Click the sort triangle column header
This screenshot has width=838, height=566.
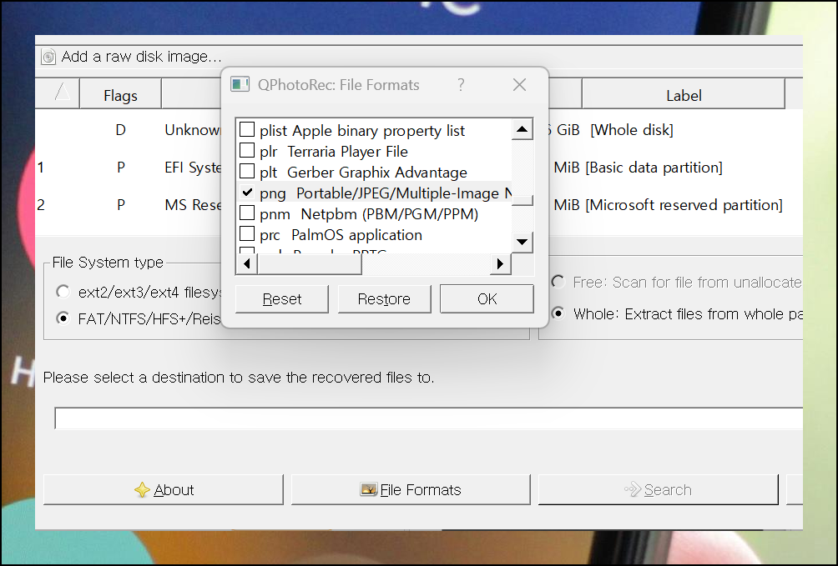tap(58, 93)
